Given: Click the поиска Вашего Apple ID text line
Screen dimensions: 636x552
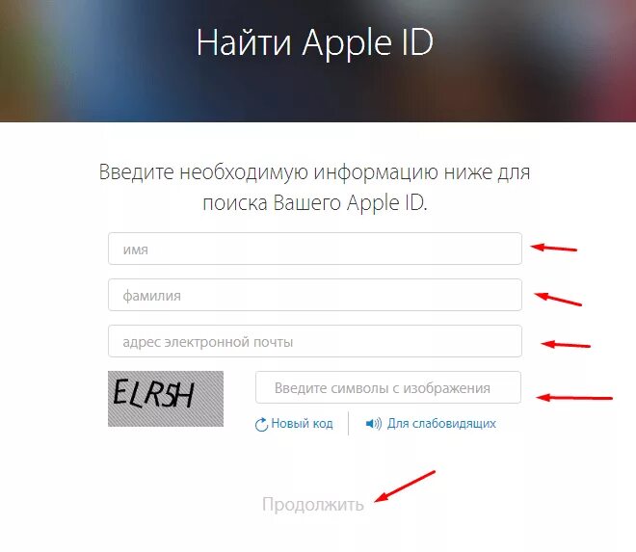Looking at the screenshot, I should (x=315, y=202).
